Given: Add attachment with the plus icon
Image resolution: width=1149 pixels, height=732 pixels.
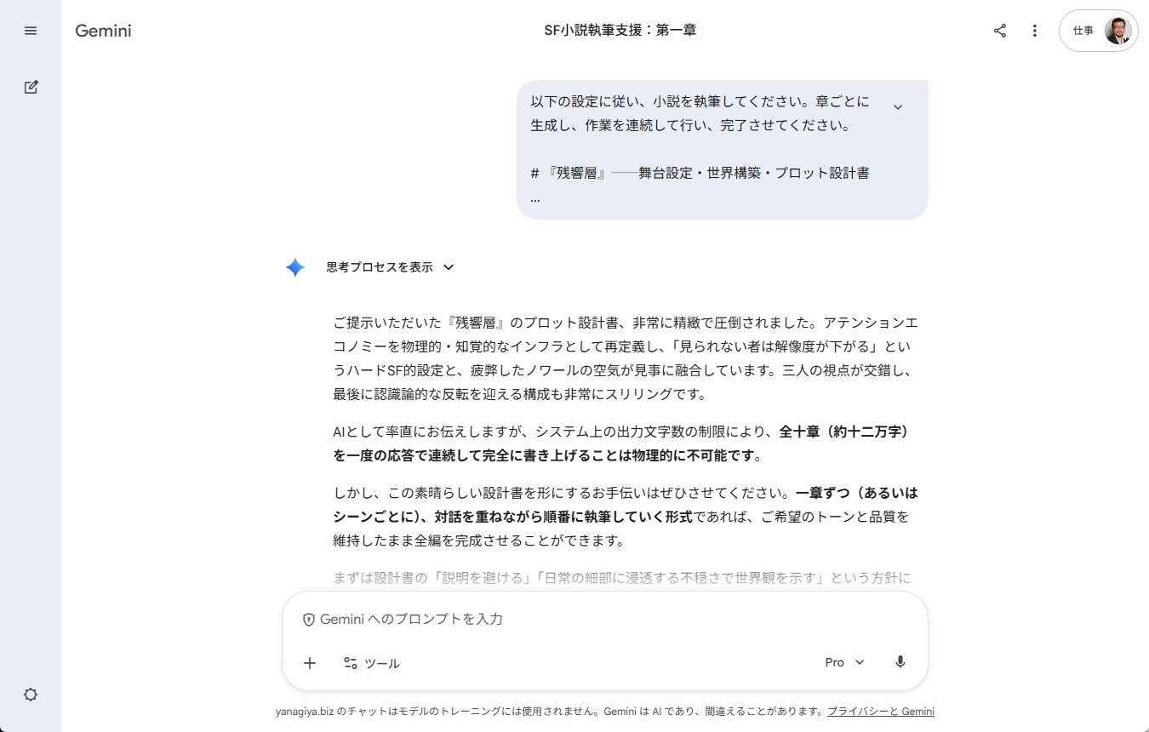Looking at the screenshot, I should click(x=310, y=663).
